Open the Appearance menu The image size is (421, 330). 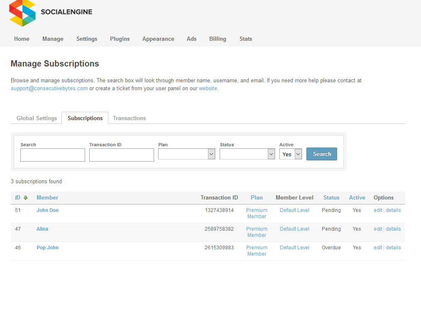tap(158, 39)
